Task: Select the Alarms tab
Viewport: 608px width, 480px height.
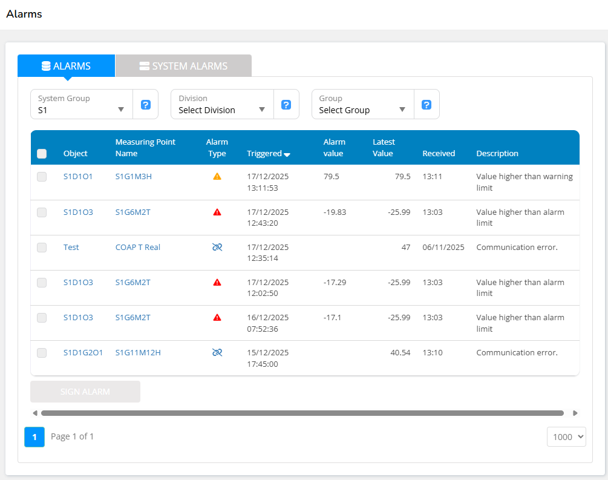Action: pyautogui.click(x=66, y=66)
